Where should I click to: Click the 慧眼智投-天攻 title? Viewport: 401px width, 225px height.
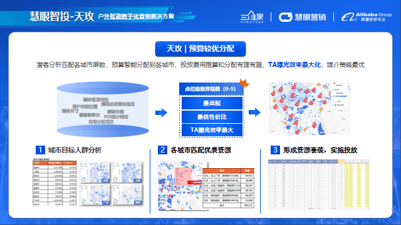(x=62, y=16)
